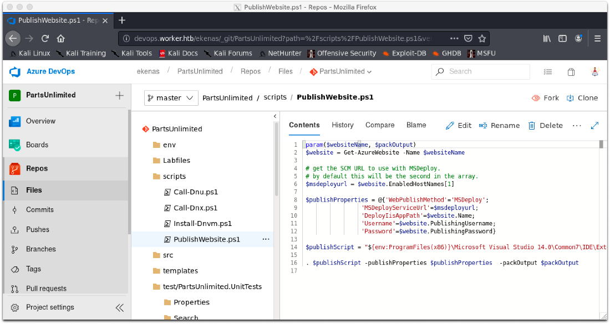This screenshot has width=610, height=324.
Task: Open the marketplace bag icon in header
Action: [571, 72]
